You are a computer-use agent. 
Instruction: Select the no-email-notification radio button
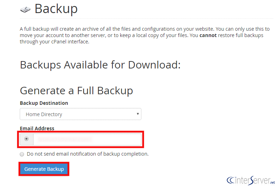[22, 154]
